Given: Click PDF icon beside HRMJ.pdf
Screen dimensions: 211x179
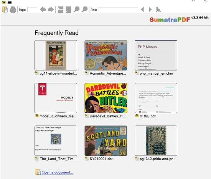Looking at the screenshot, I should [x=137, y=116].
